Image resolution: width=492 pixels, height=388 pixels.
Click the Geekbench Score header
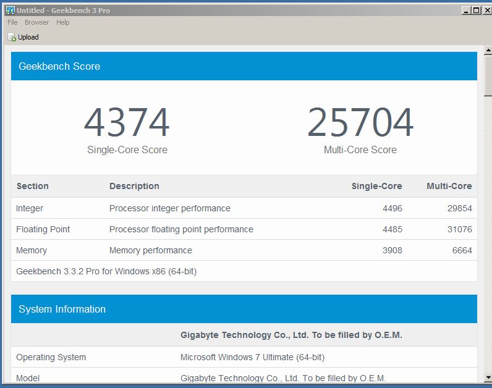[x=244, y=66]
